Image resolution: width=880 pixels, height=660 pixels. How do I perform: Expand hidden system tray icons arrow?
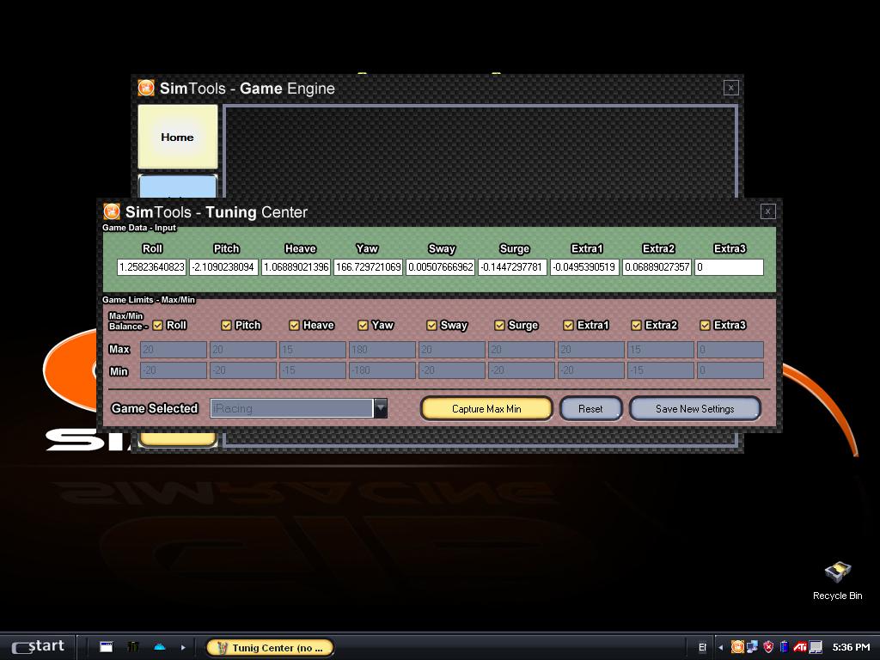[x=720, y=647]
